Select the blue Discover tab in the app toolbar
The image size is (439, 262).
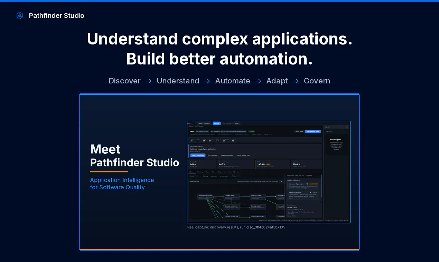pyautogui.click(x=217, y=123)
